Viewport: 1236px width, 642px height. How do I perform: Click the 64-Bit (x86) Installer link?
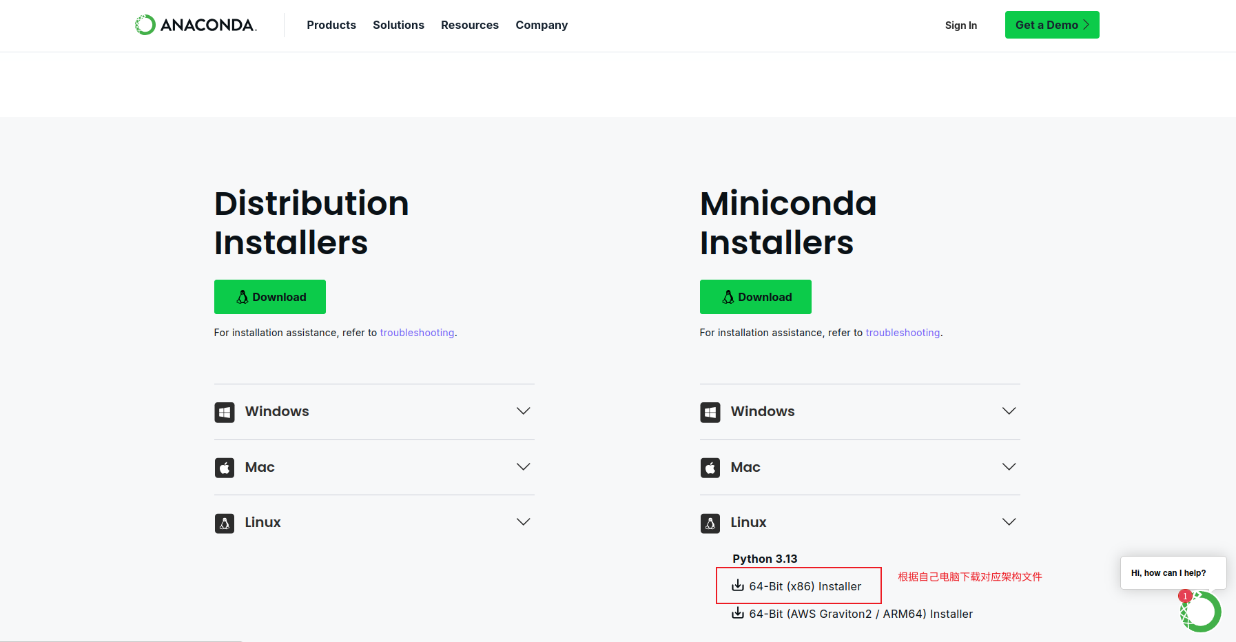[805, 586]
